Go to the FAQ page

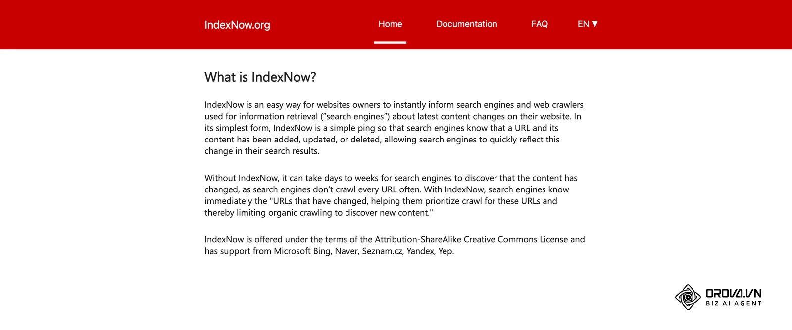[540, 24]
